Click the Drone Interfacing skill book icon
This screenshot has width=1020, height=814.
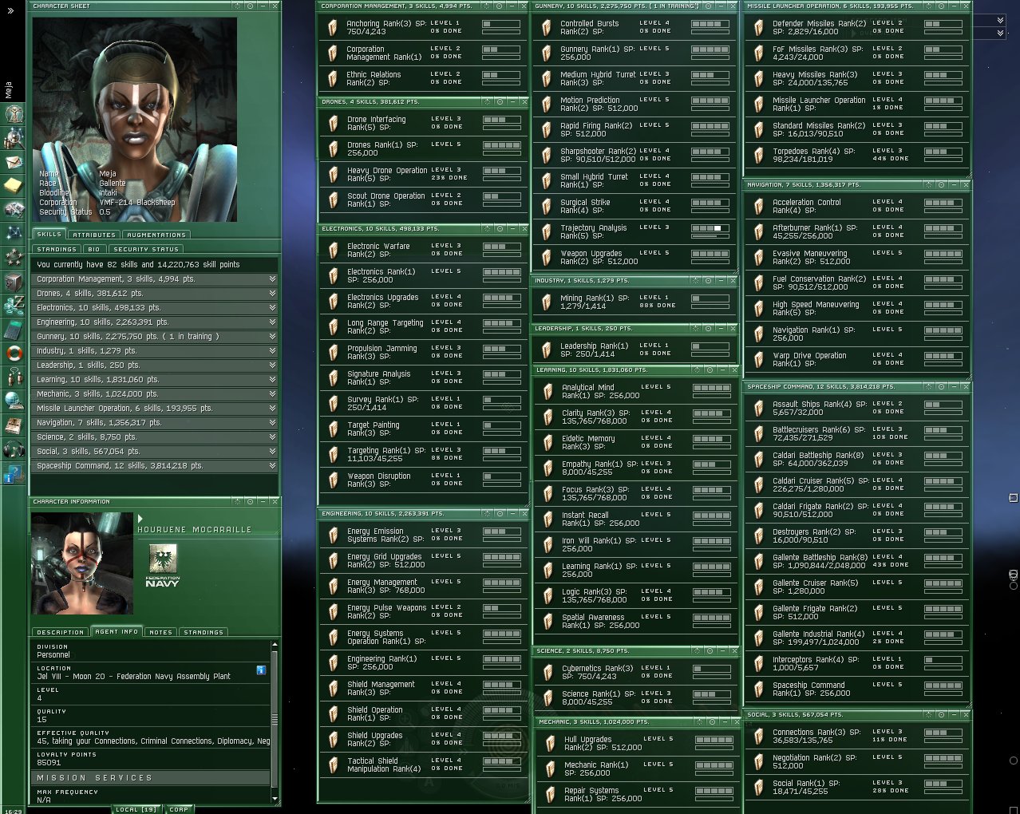click(333, 124)
